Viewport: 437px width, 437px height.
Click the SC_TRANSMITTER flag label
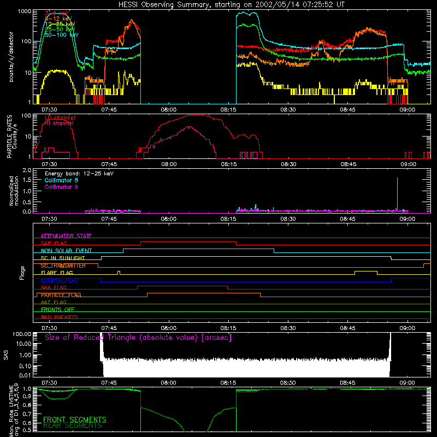pyautogui.click(x=63, y=265)
